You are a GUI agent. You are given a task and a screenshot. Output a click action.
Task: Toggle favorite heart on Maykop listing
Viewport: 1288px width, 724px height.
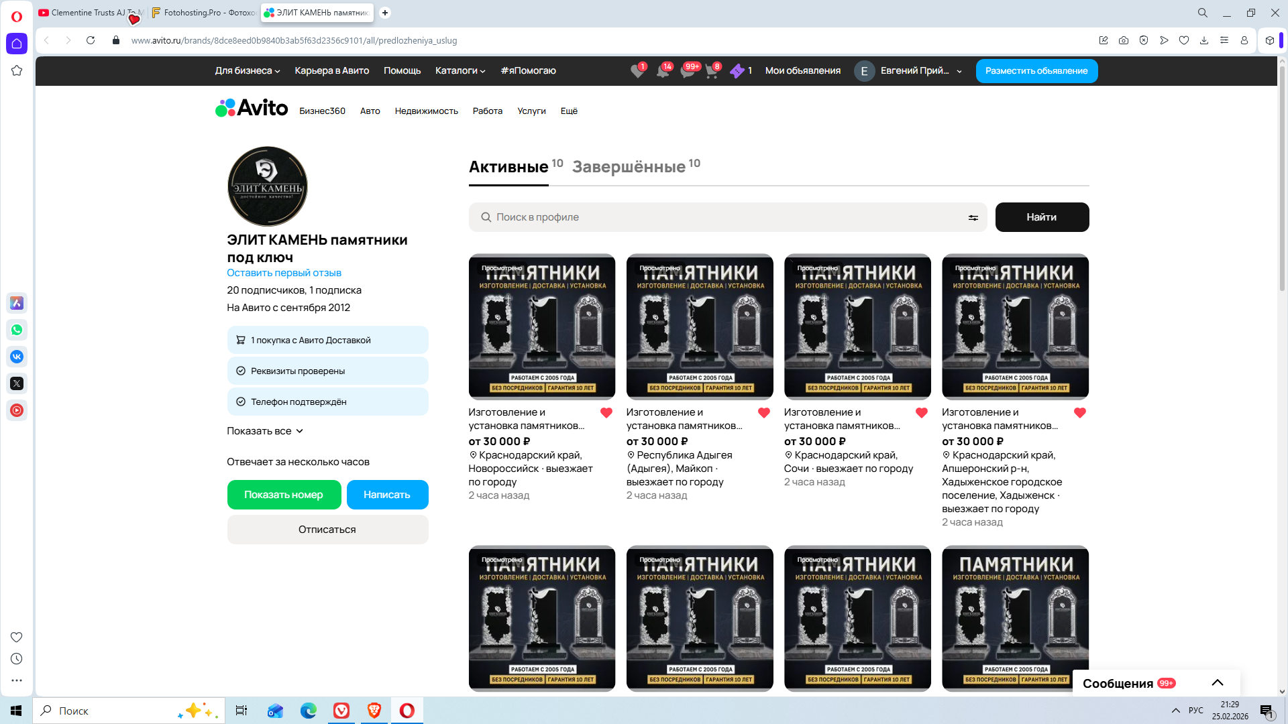click(x=763, y=413)
